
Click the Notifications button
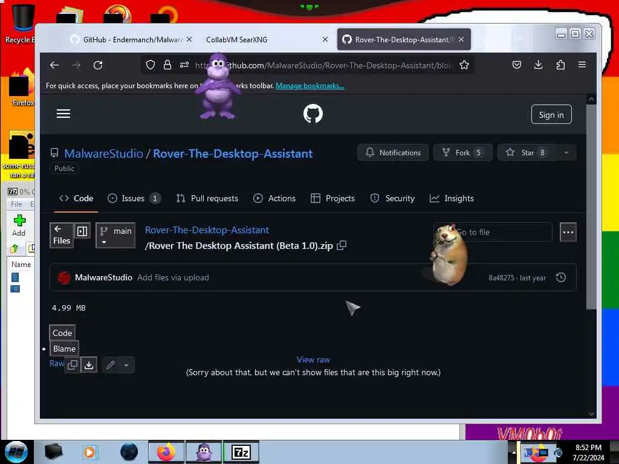[x=393, y=153]
